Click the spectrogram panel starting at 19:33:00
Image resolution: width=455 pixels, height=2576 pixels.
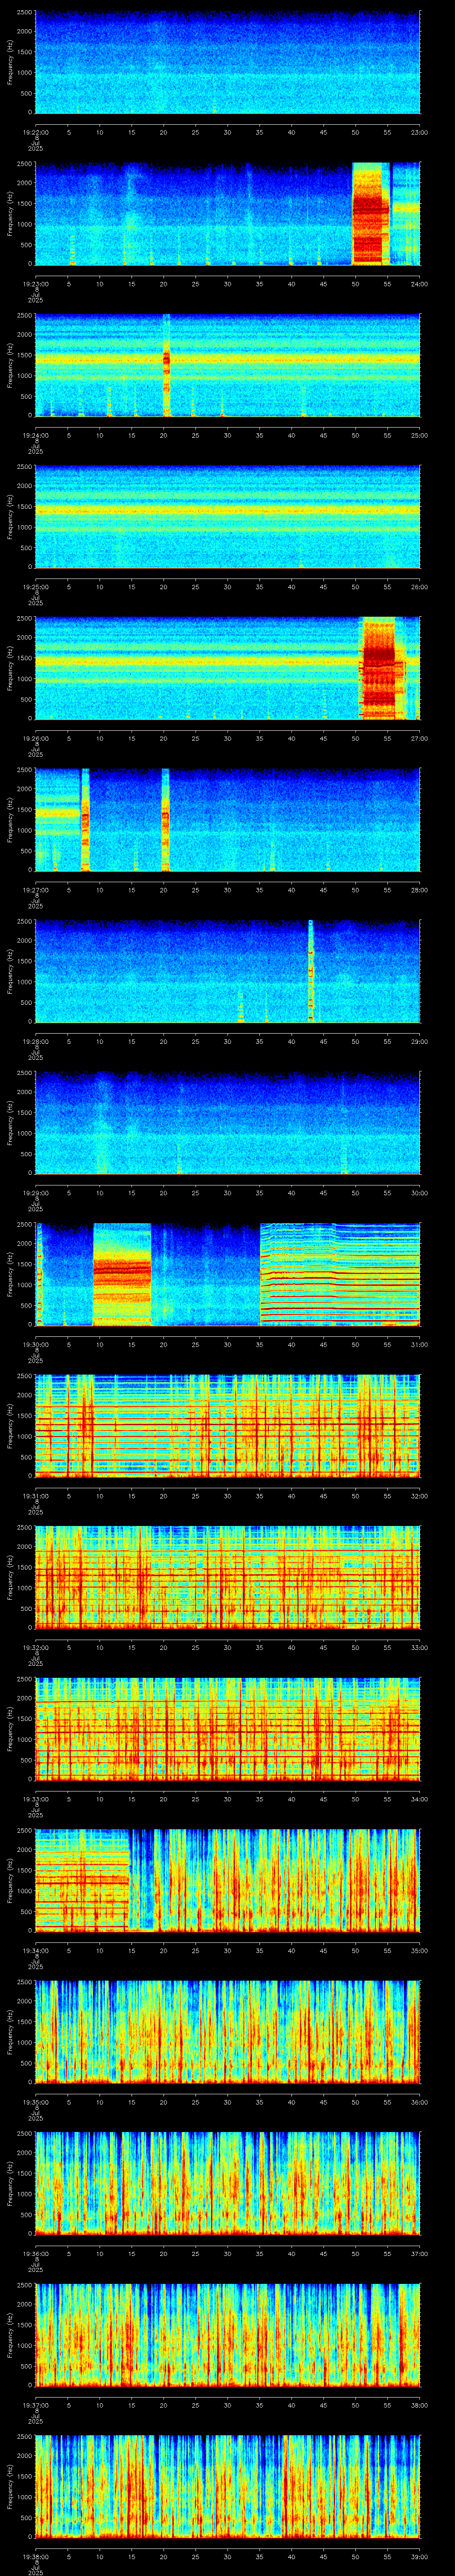227,1729
